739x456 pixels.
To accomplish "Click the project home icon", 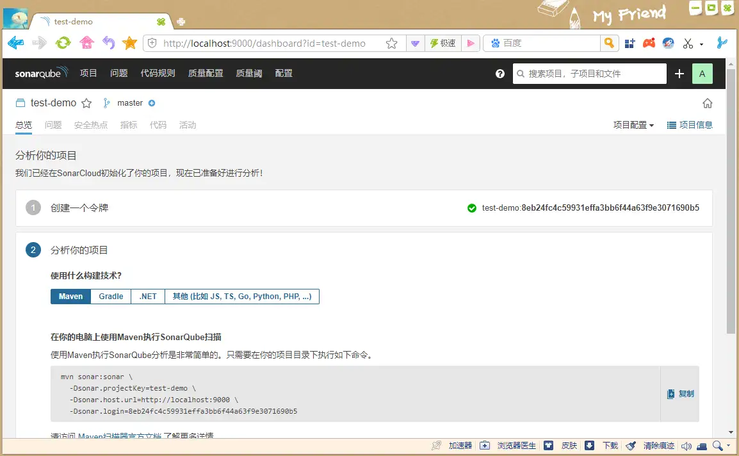I will click(x=708, y=103).
